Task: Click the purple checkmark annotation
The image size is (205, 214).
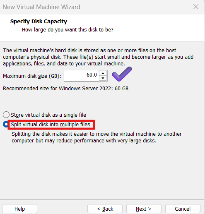Action: click(x=122, y=74)
